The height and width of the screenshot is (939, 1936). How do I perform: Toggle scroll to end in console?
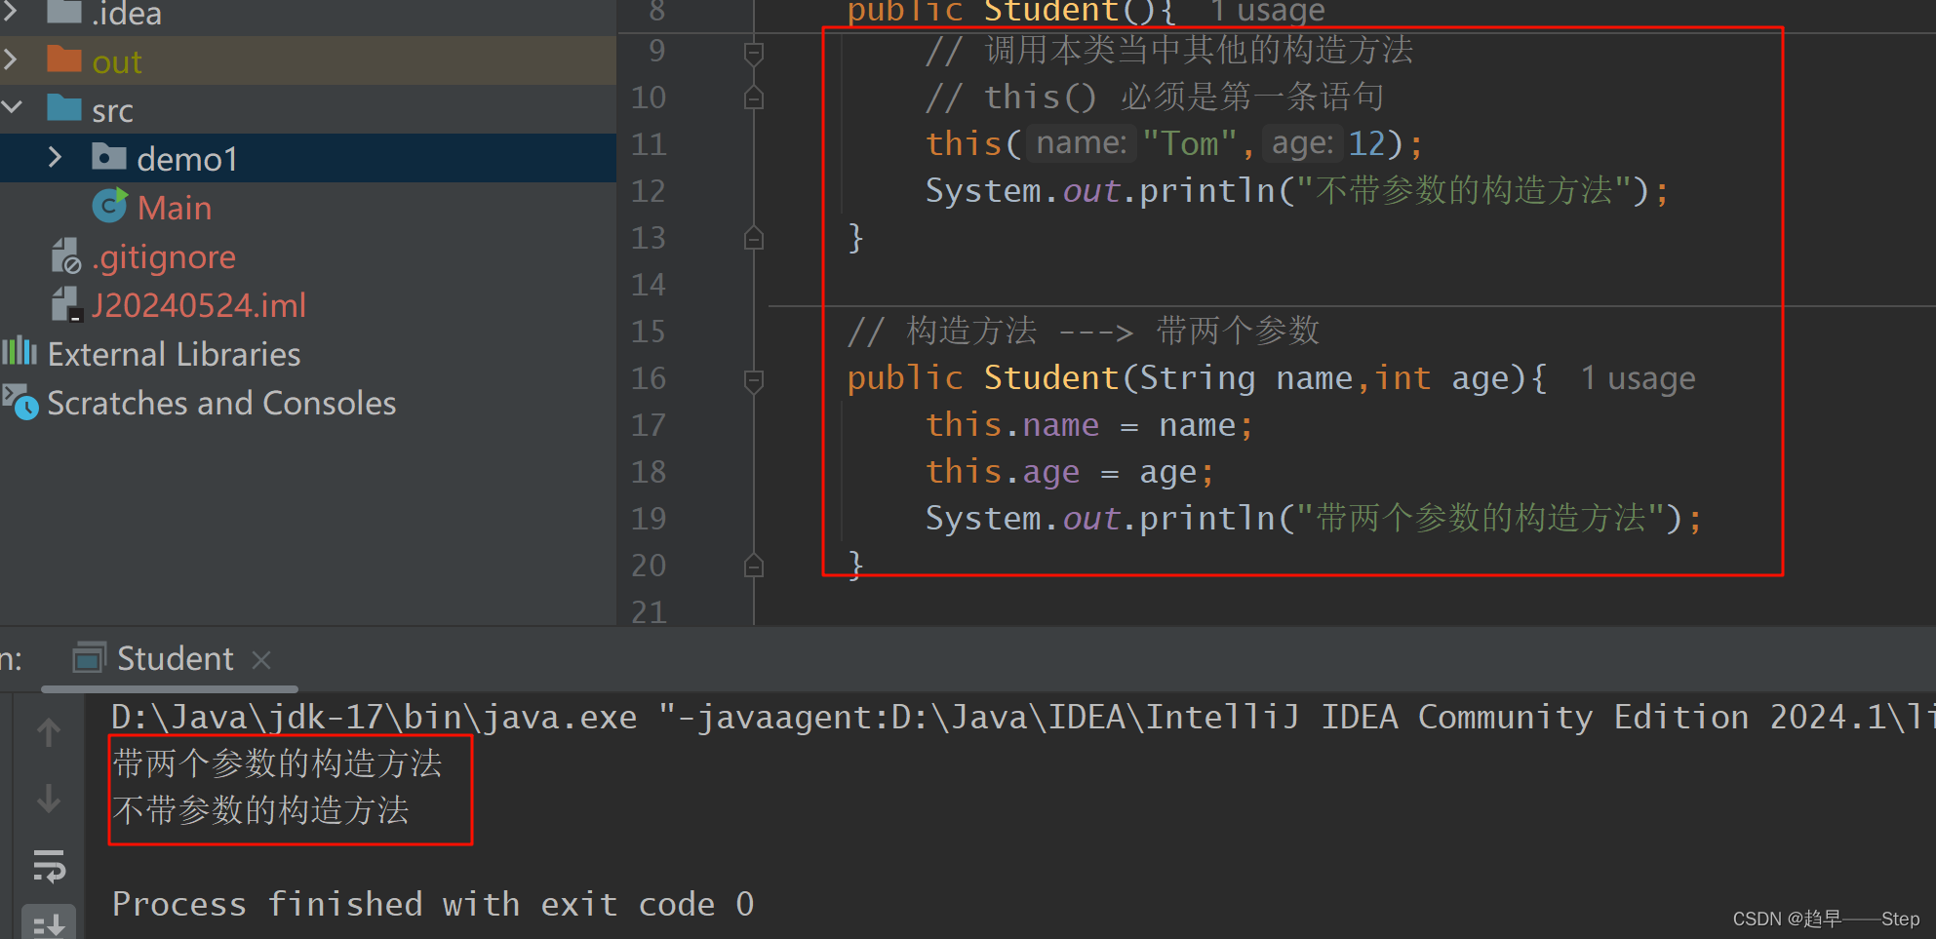tap(49, 922)
